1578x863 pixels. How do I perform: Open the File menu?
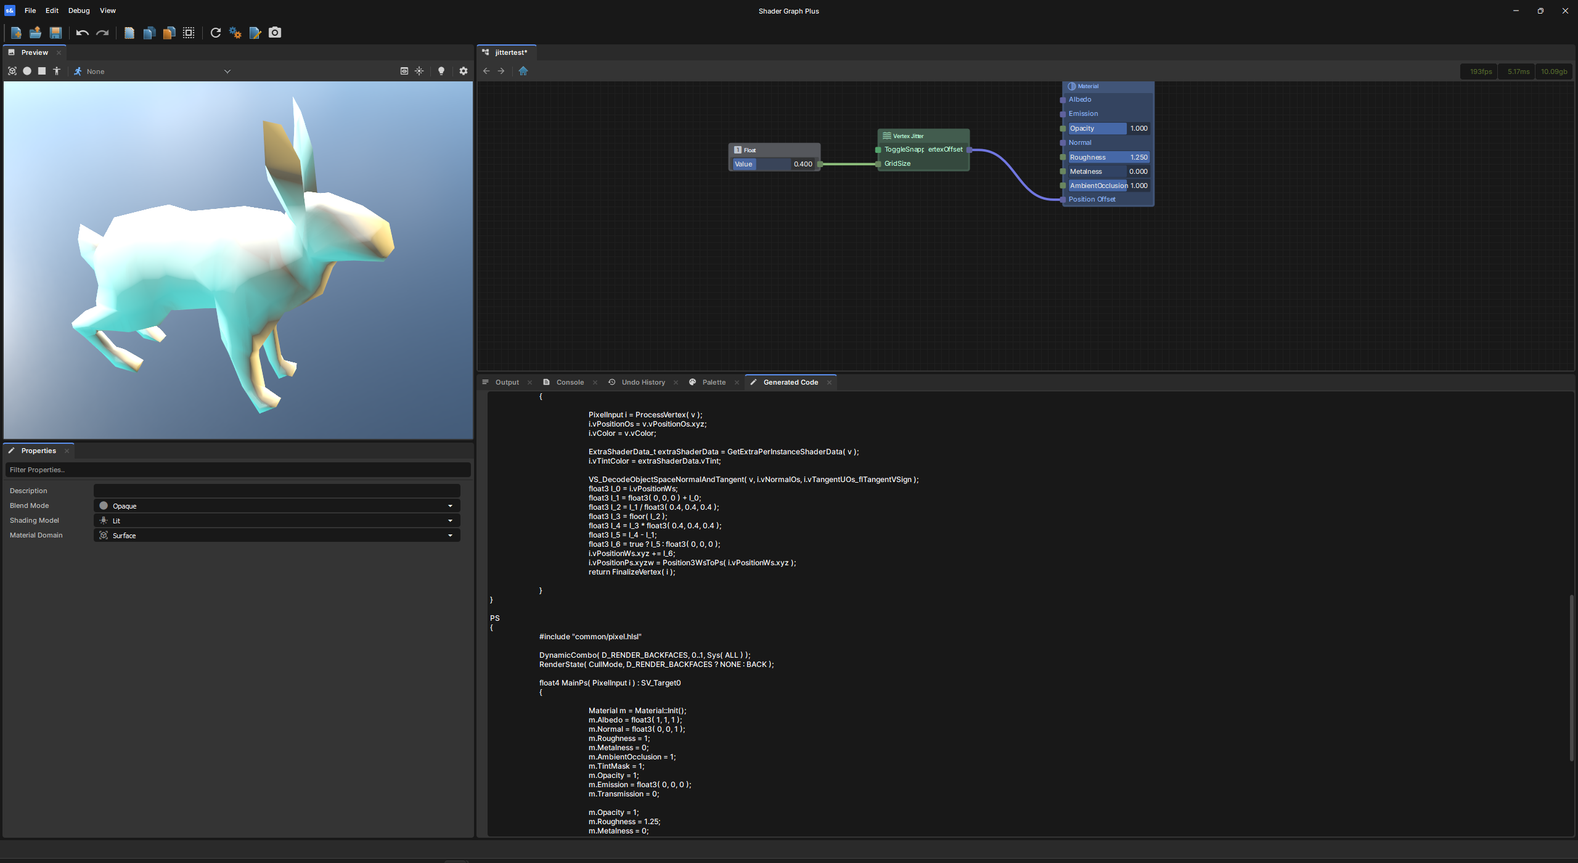coord(30,10)
